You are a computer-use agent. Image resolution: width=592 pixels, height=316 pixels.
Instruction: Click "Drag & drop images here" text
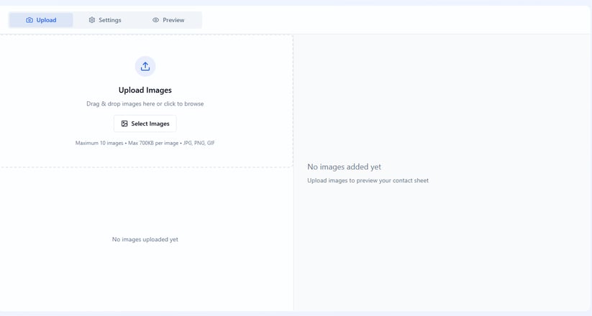point(120,103)
